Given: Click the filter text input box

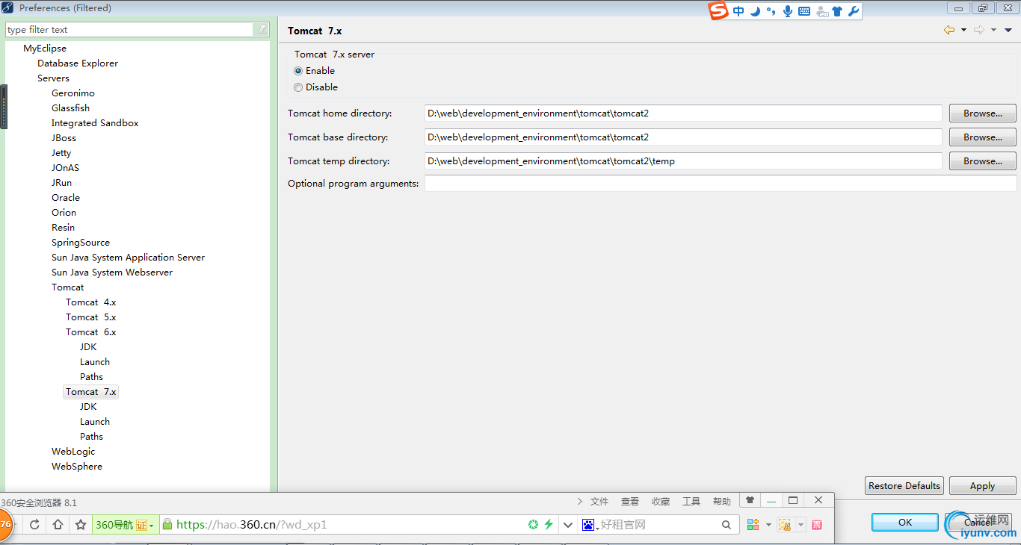Looking at the screenshot, I should click(x=130, y=30).
